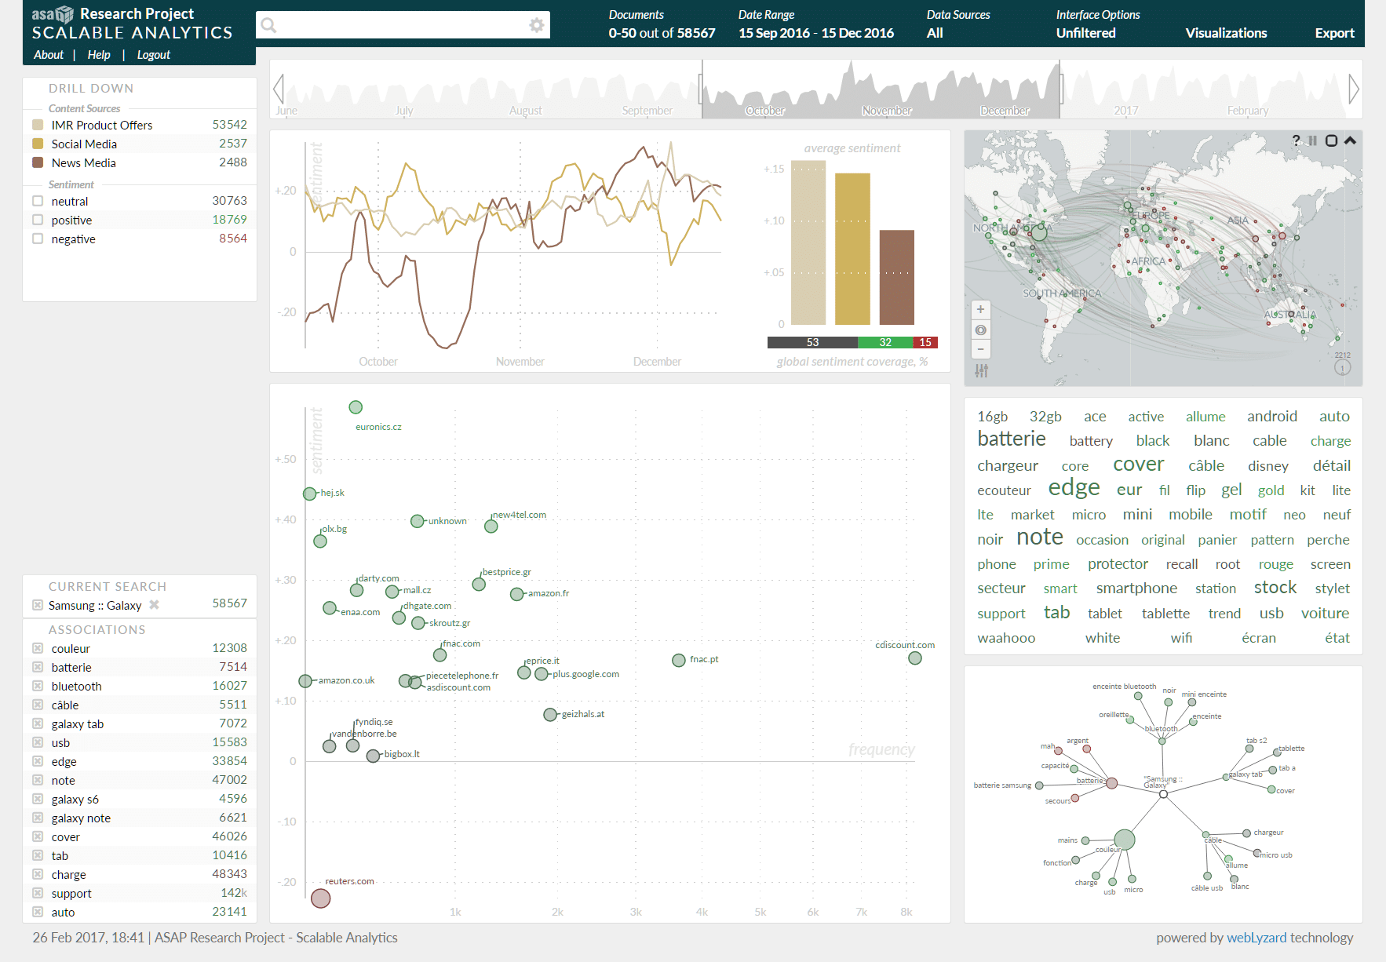Click IMR Product Offers color swatch

(x=38, y=125)
